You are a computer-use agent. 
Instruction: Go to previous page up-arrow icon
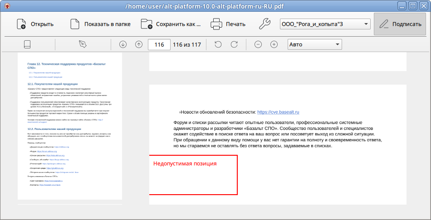point(139,44)
